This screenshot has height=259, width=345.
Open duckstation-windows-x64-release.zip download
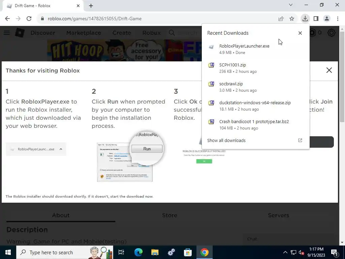click(x=255, y=106)
